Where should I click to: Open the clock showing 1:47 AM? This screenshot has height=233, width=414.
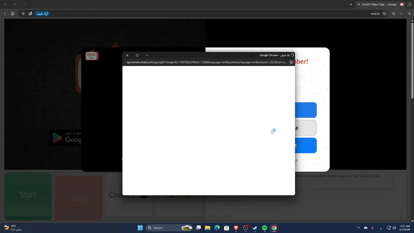click(405, 228)
